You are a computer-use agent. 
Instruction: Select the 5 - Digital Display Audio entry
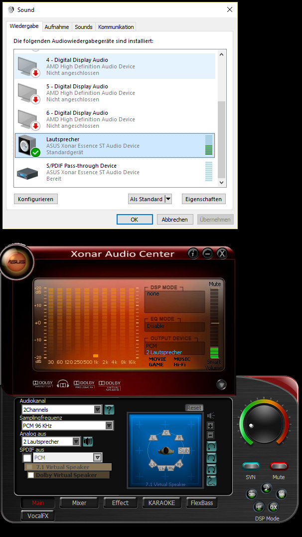tap(115, 93)
